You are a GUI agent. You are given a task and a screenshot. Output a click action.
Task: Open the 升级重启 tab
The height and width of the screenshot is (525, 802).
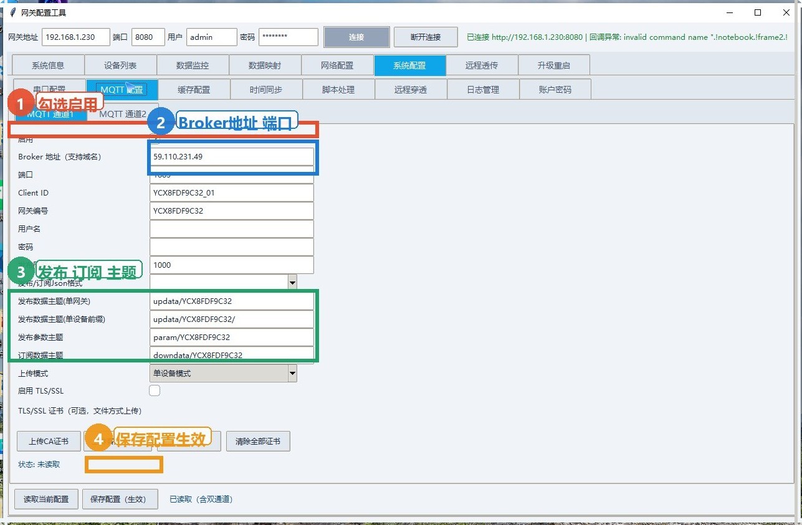click(554, 65)
